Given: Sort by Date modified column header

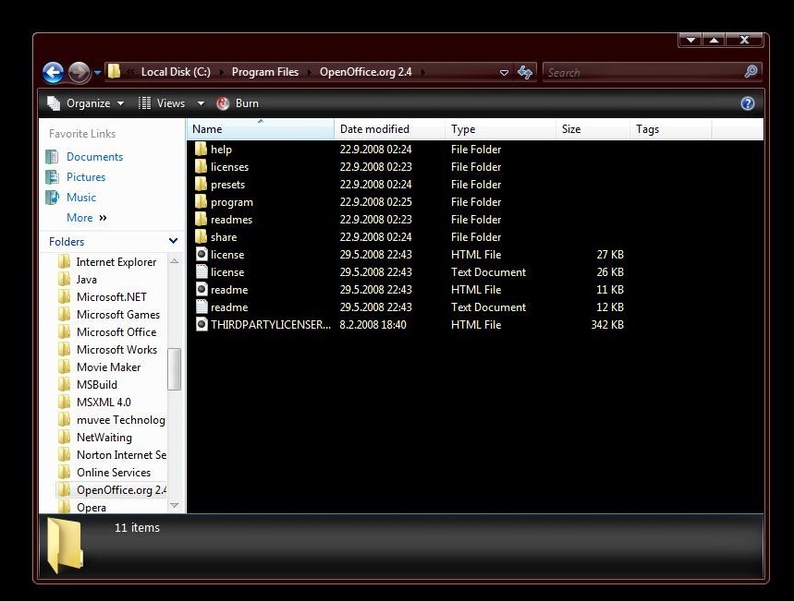Looking at the screenshot, I should pyautogui.click(x=389, y=129).
